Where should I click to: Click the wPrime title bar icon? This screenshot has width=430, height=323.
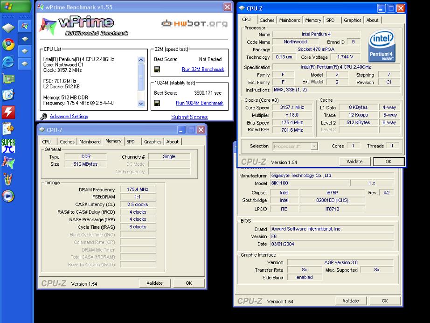41,7
